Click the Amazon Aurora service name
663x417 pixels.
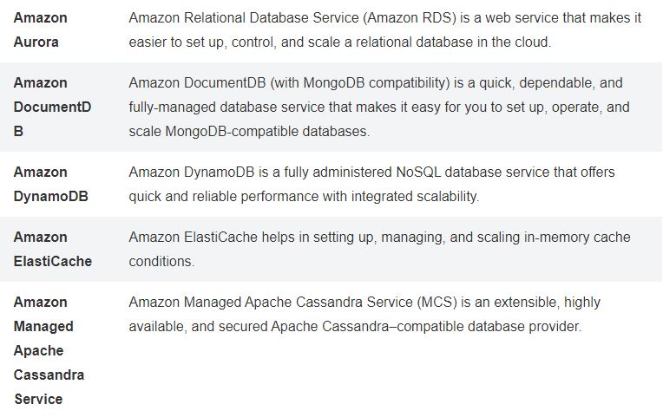pos(40,30)
